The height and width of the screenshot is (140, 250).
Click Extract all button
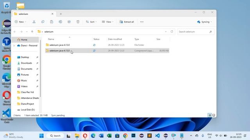[x=127, y=22]
